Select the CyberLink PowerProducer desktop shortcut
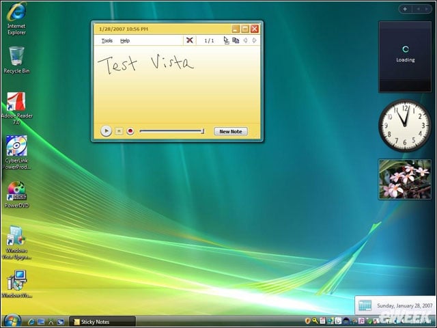437x328 pixels. point(16,152)
